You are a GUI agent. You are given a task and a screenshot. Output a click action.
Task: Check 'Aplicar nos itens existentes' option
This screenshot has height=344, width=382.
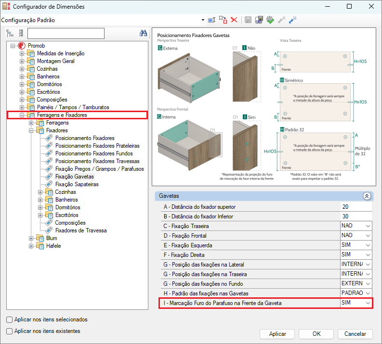[10, 331]
